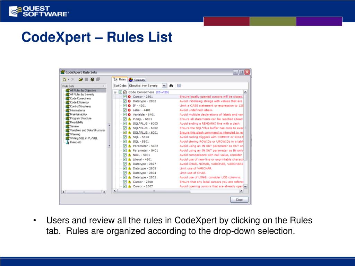This screenshot has height=266, width=355.
Task: Click the Quest Software logo
Action: click(39, 11)
